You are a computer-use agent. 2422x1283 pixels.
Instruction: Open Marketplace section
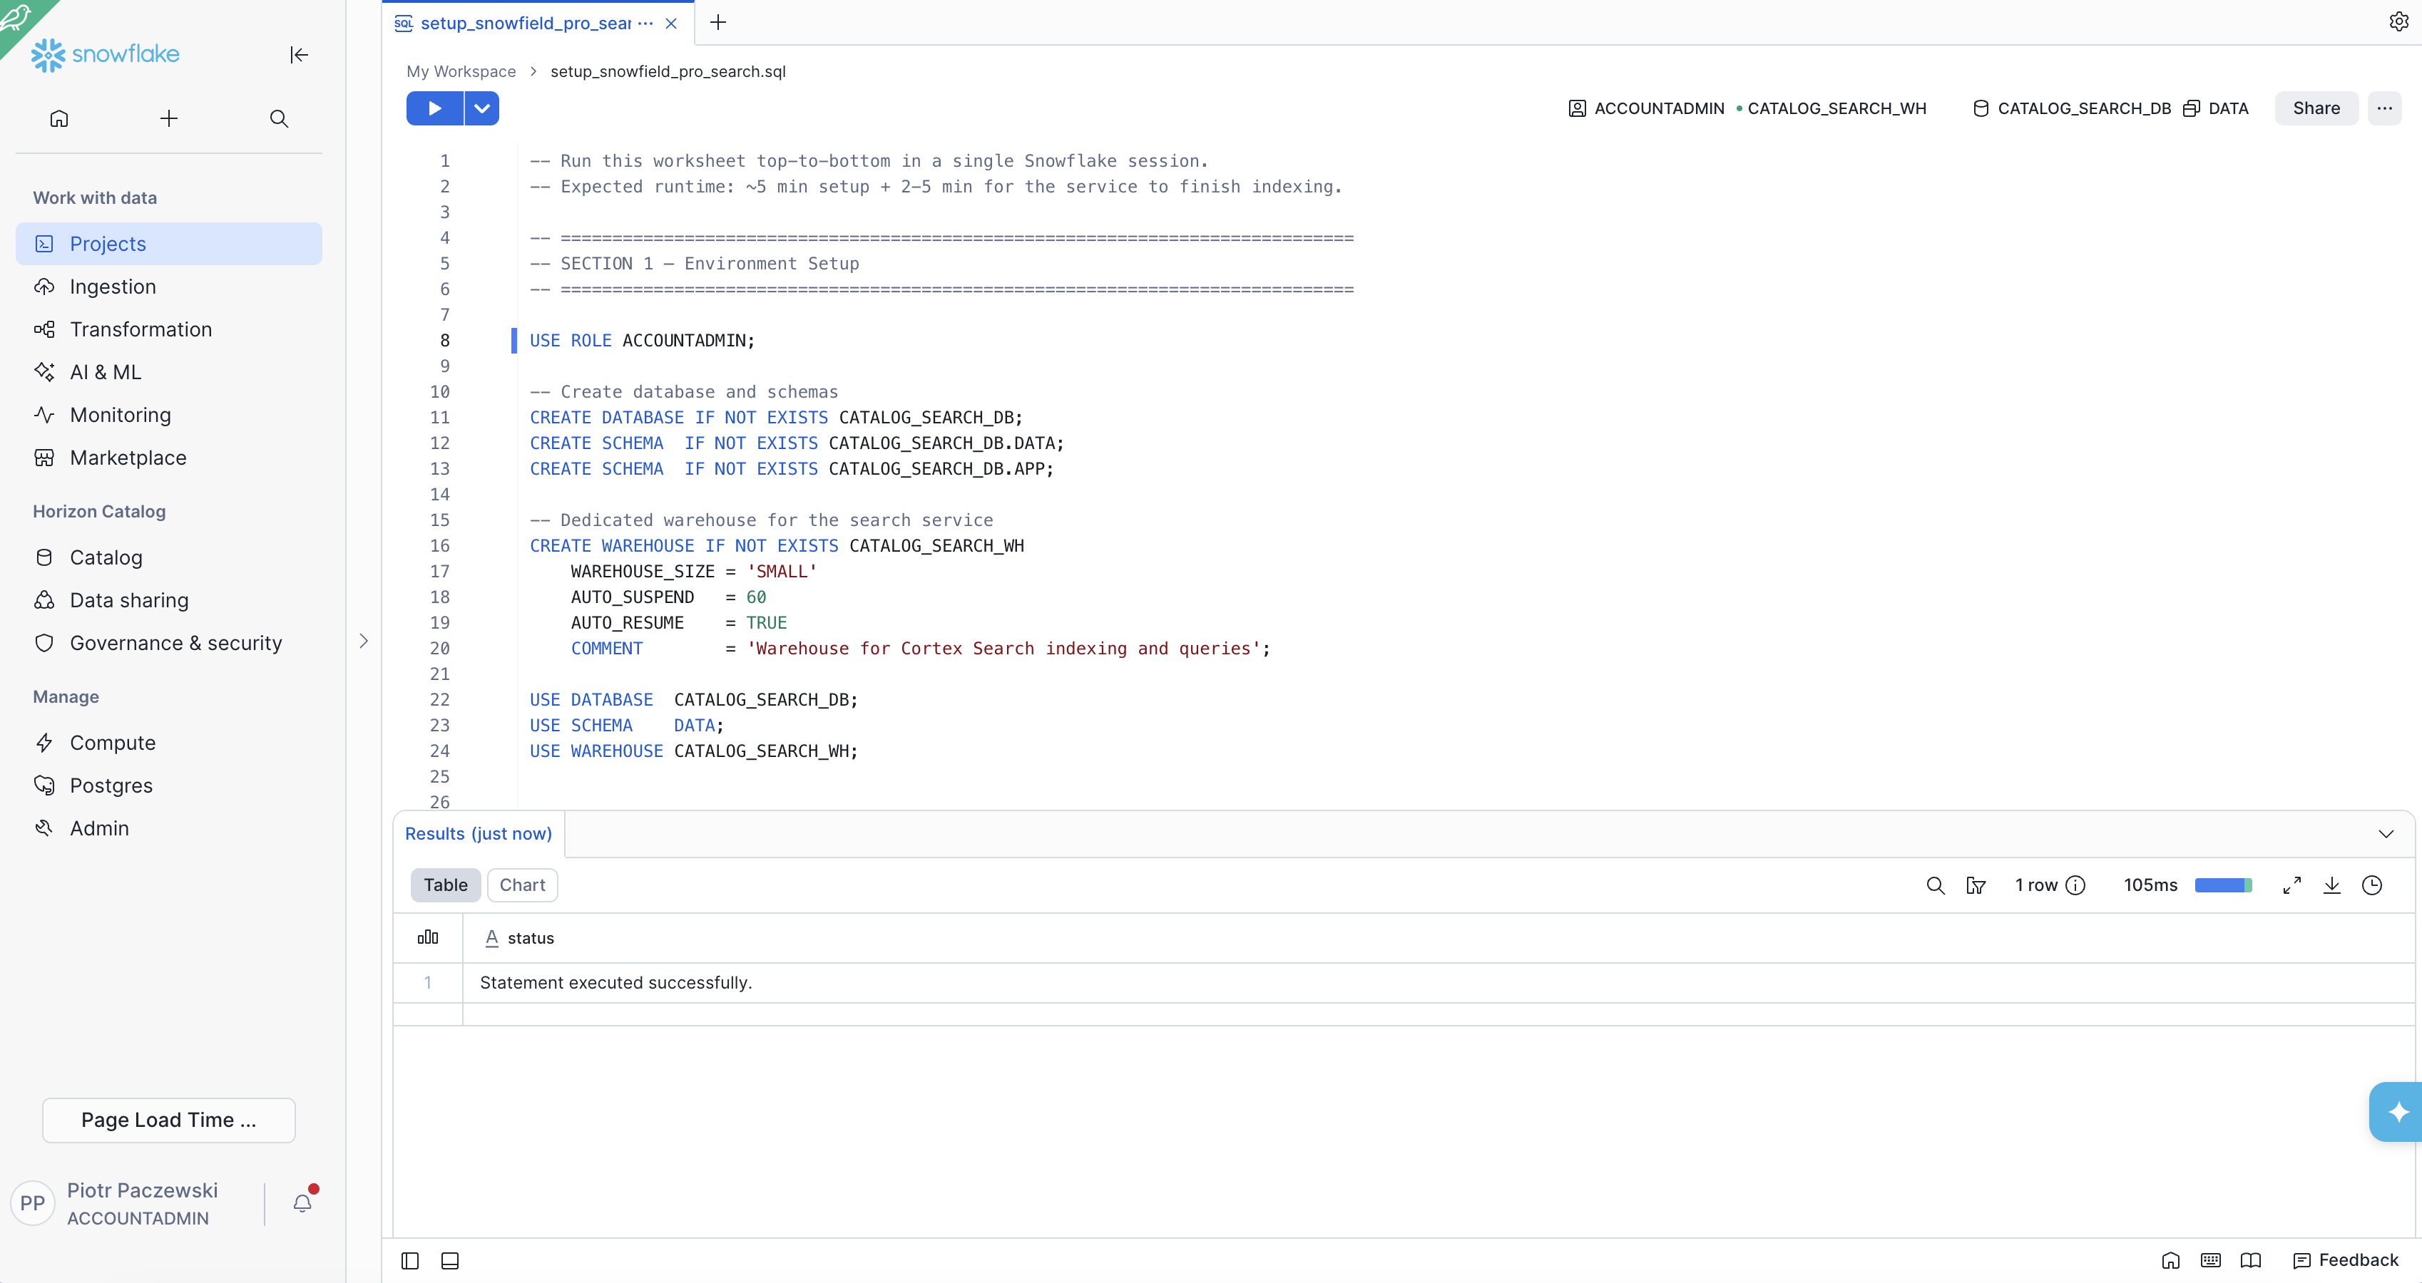[169, 458]
